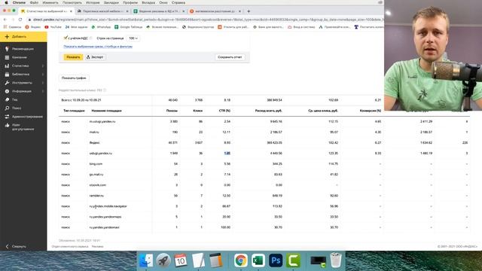Toggle the 'с учётом НДС' checkbox
The image size is (482, 271).
(66, 38)
